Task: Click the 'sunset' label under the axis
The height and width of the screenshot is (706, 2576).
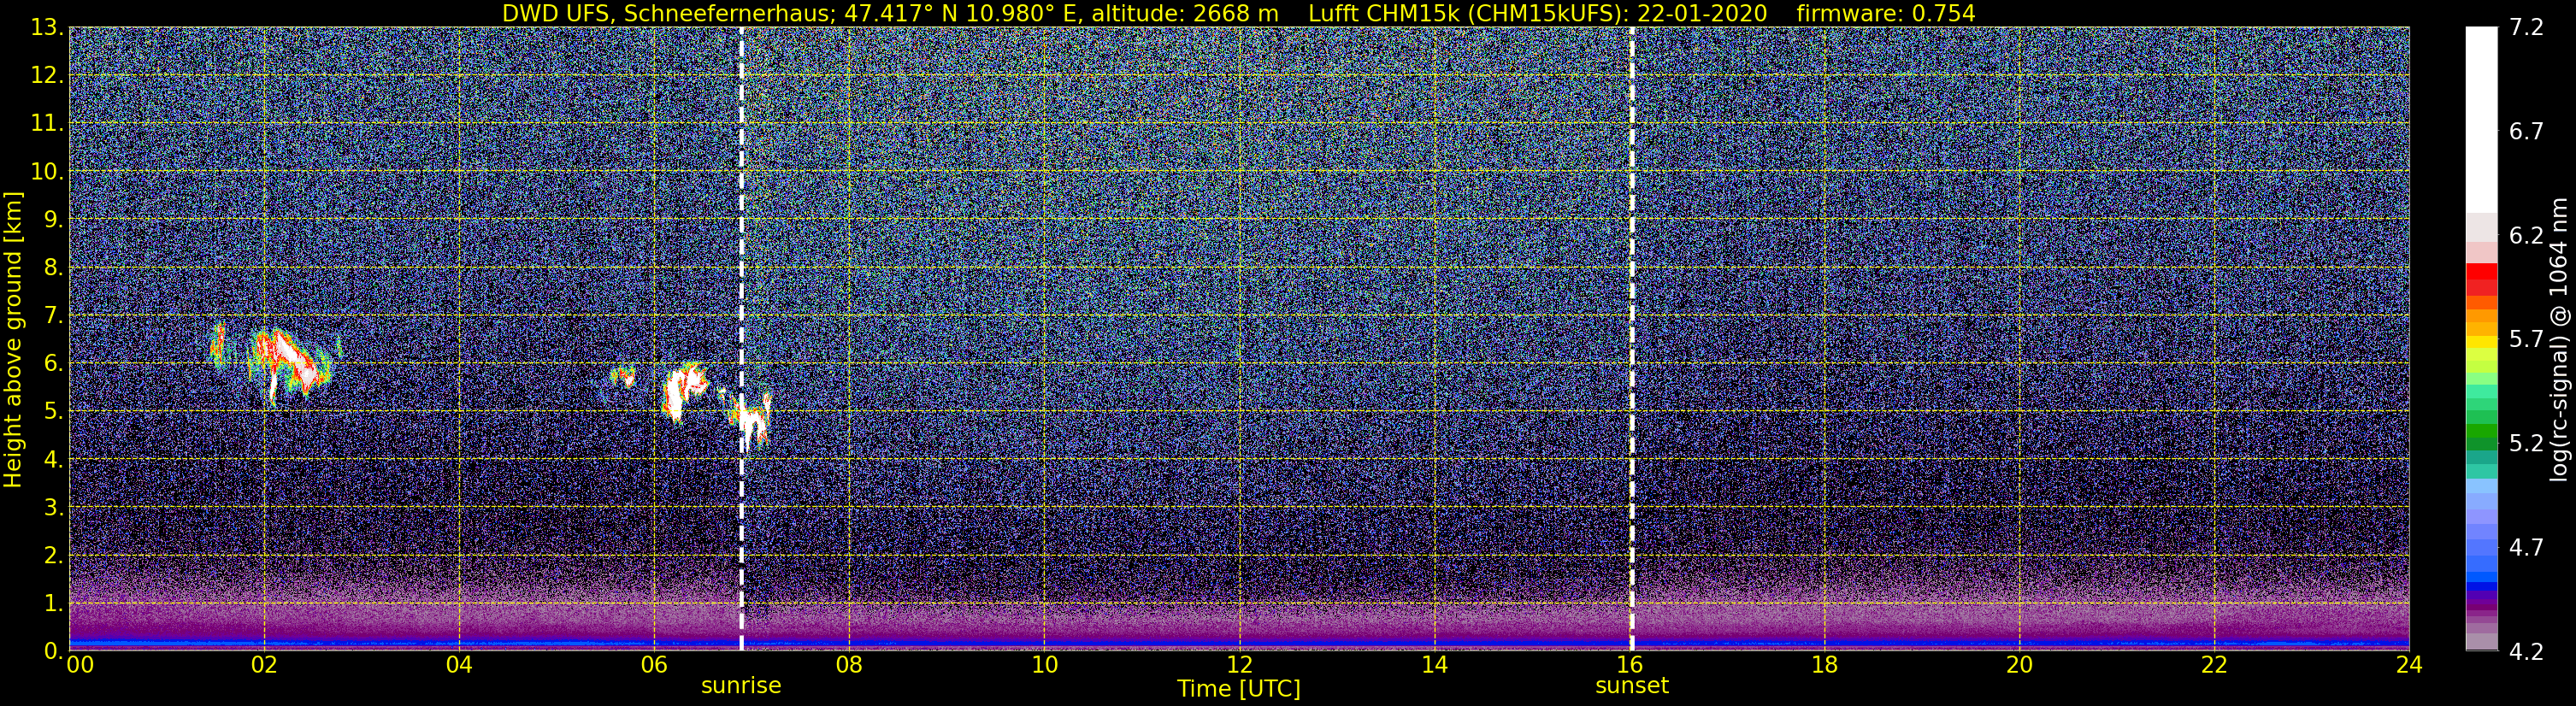Action: (x=1631, y=686)
